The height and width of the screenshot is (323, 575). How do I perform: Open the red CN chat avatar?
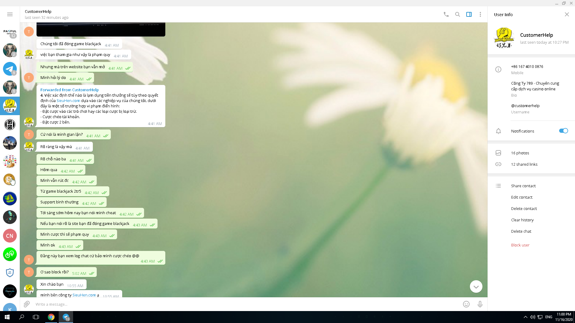click(x=10, y=236)
